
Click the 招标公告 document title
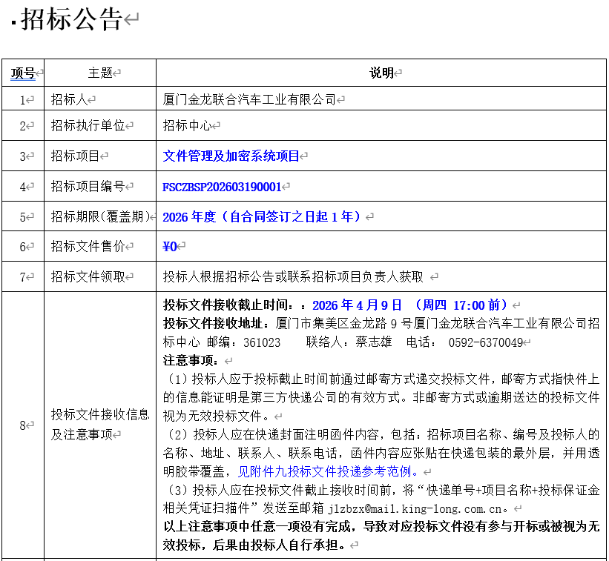click(71, 20)
